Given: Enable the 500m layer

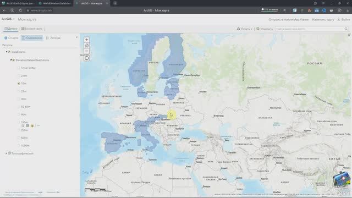Looking at the screenshot, I should coord(19,138).
